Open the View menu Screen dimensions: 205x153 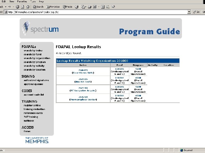click(11, 1)
